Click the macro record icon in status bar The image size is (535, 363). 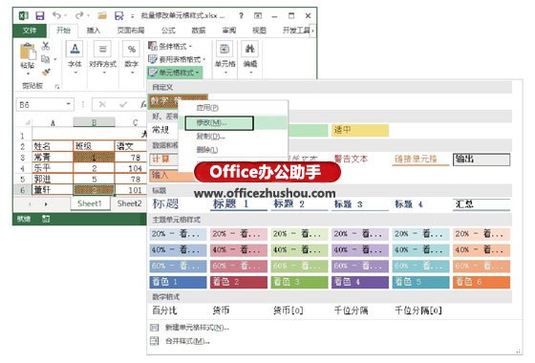(x=46, y=219)
